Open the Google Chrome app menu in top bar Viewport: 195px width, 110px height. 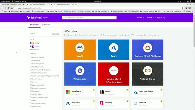[19, 1]
